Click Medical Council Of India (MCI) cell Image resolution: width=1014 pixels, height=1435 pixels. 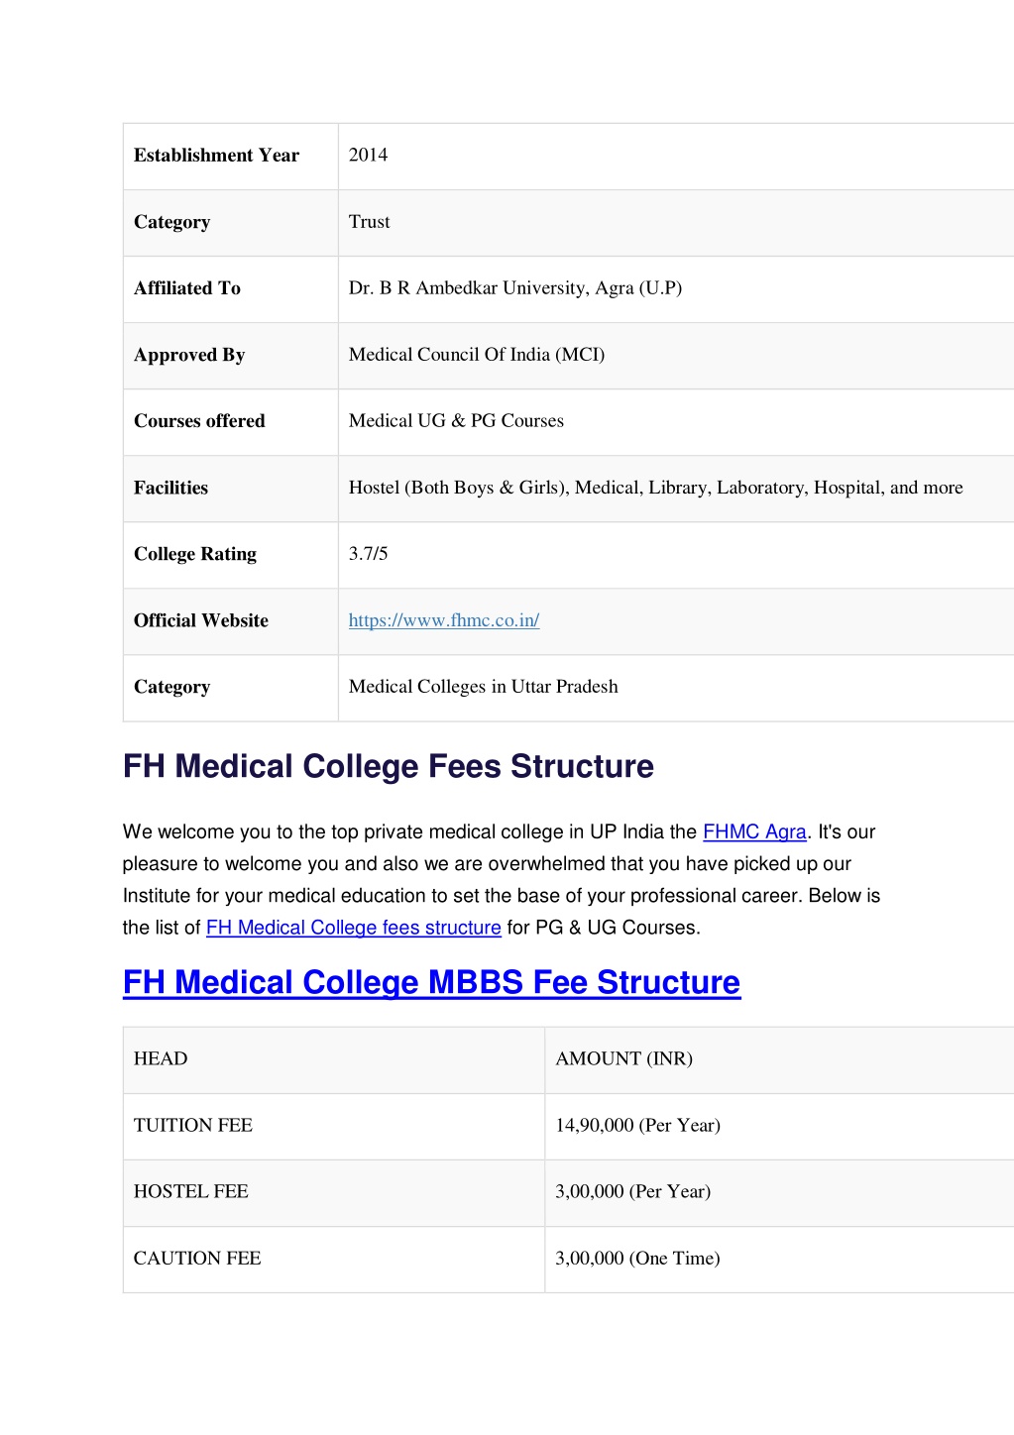pos(676,355)
